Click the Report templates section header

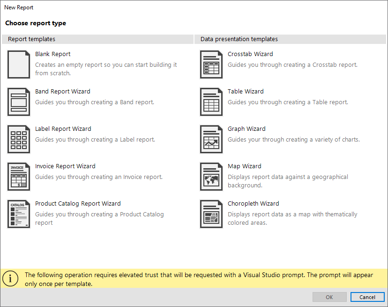click(31, 39)
